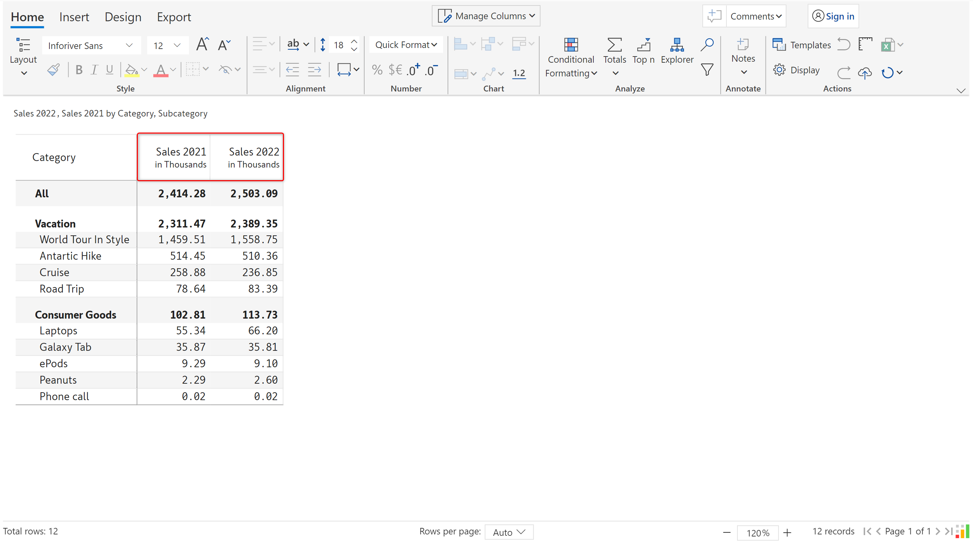
Task: Expand the Comments dropdown
Action: tap(756, 16)
